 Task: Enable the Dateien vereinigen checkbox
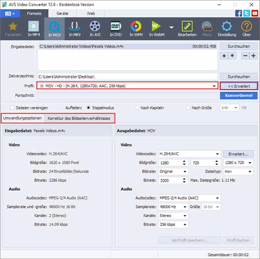coord(12,108)
